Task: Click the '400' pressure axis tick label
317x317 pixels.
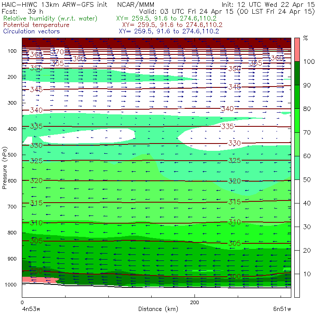Action: click(12, 129)
